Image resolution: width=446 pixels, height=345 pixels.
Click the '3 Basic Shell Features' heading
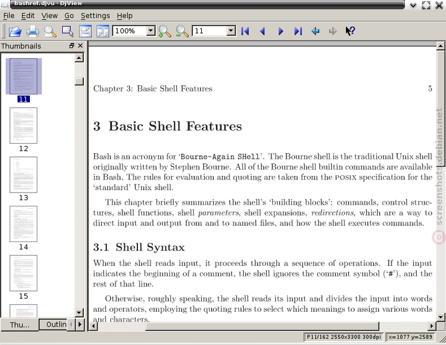click(167, 126)
